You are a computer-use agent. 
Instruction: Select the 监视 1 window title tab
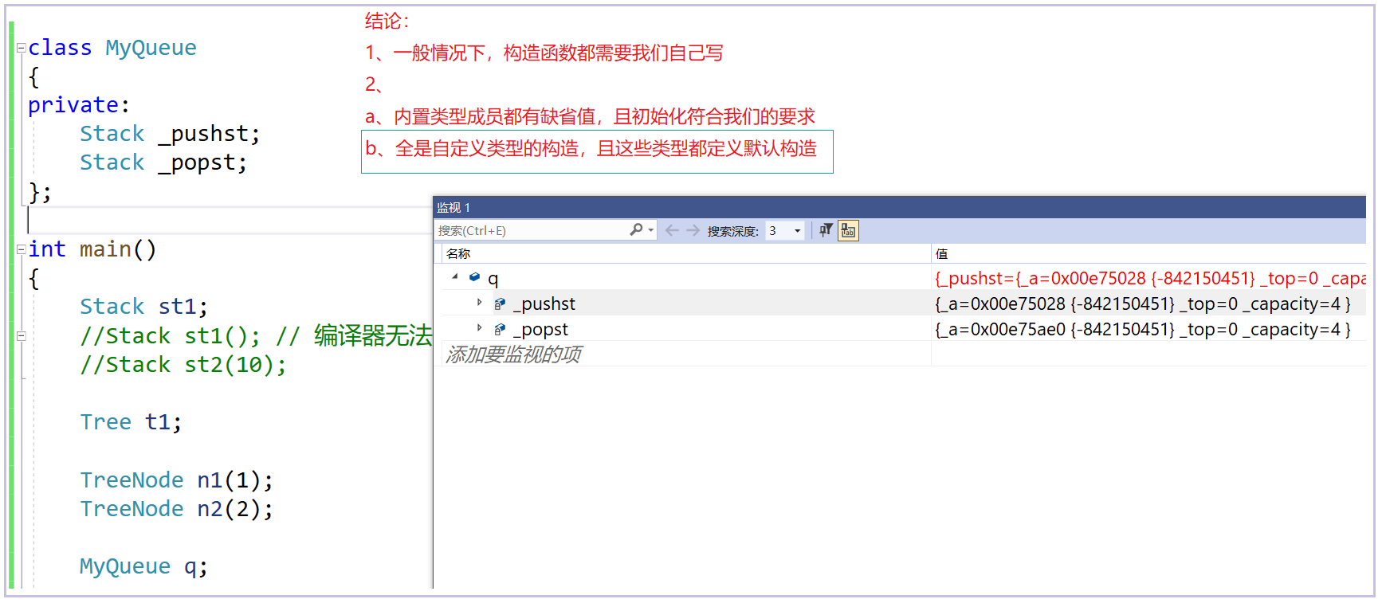tap(453, 207)
